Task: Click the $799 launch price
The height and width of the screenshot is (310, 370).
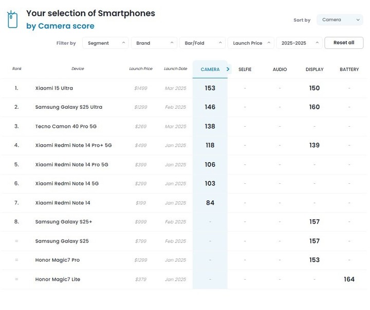Action: point(141,241)
